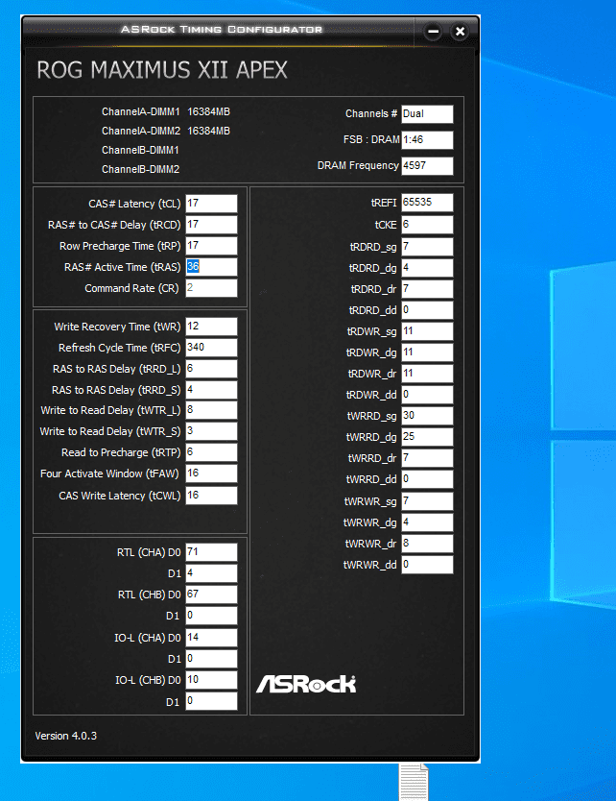
Task: Click the Command Rate (CR) field
Action: (211, 288)
